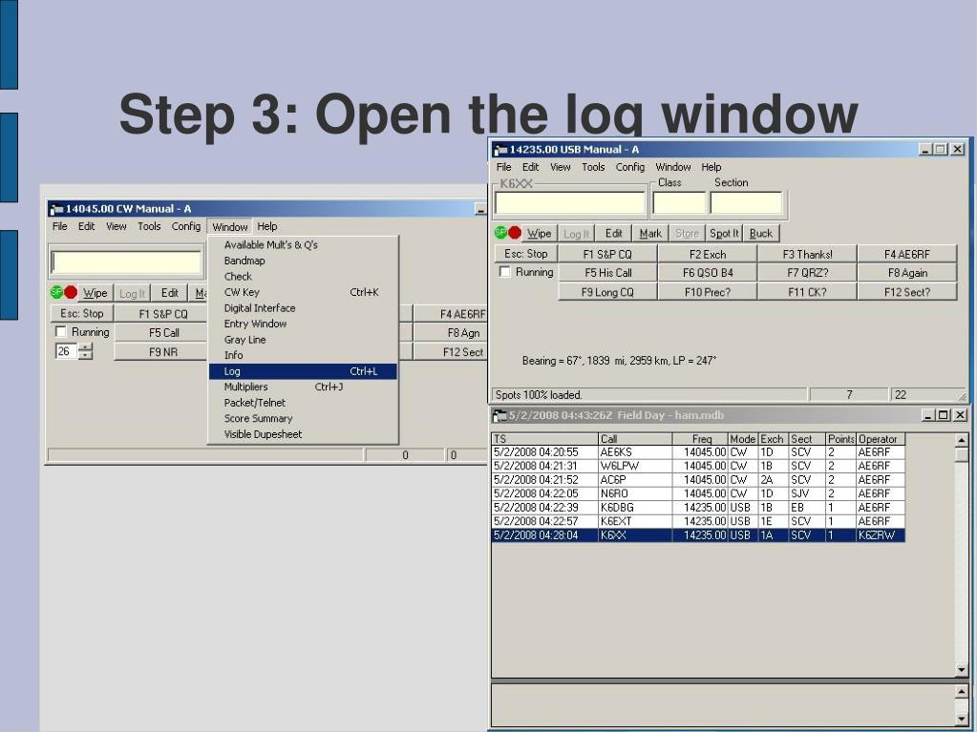Click green SP indicator in CW Manual window
This screenshot has height=732, width=977.
click(56, 291)
